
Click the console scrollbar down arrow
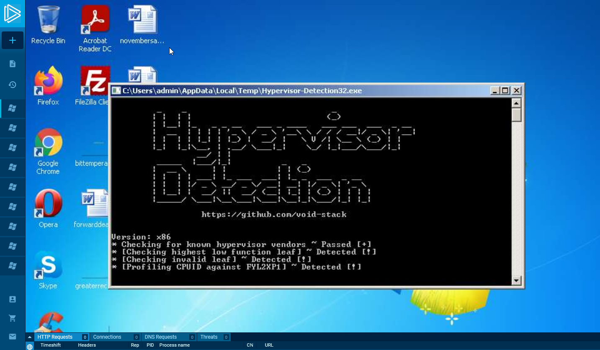[x=516, y=280]
